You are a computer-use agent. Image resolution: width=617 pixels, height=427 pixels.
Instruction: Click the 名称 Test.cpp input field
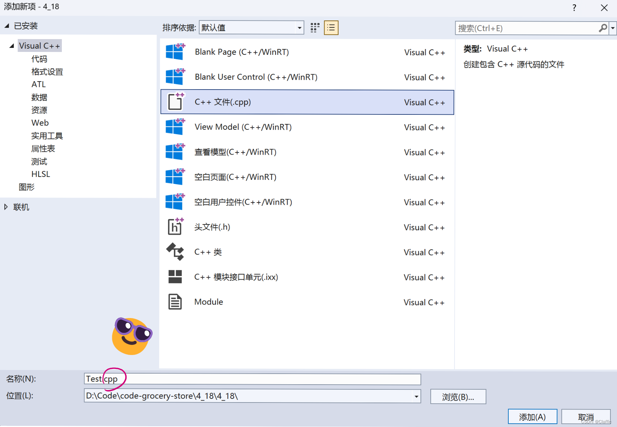pos(253,379)
